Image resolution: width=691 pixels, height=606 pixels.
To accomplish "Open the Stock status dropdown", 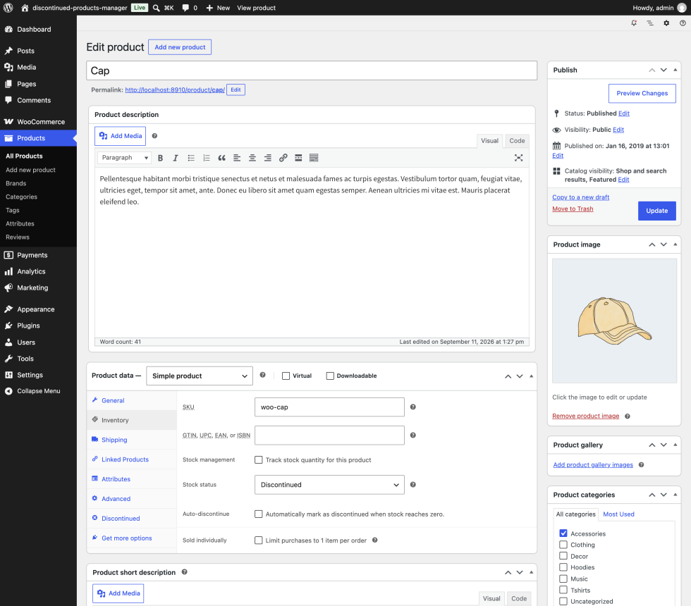I will [329, 485].
